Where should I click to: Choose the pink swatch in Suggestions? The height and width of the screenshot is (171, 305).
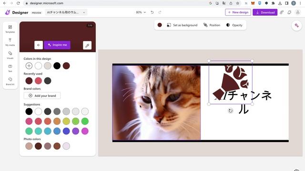pos(29,121)
